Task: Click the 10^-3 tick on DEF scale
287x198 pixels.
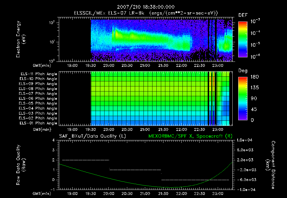Action: coord(255,21)
